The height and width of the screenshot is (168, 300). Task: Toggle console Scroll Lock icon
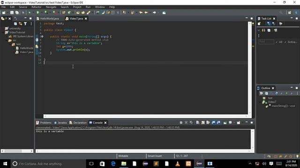click(203, 122)
